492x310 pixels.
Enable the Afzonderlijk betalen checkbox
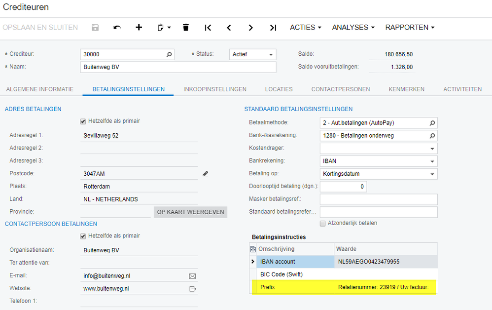323,223
